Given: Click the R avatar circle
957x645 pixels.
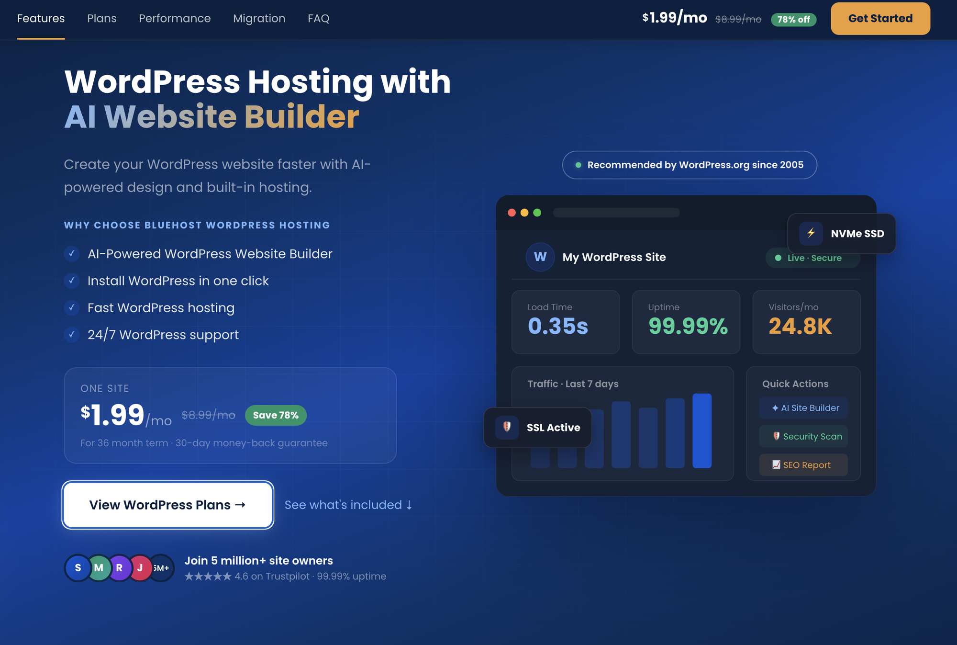Looking at the screenshot, I should [x=119, y=568].
